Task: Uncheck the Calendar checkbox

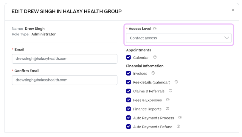Action: coord(128,57)
